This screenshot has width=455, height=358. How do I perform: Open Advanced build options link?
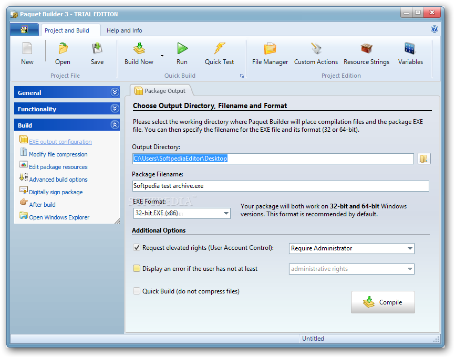click(x=58, y=180)
